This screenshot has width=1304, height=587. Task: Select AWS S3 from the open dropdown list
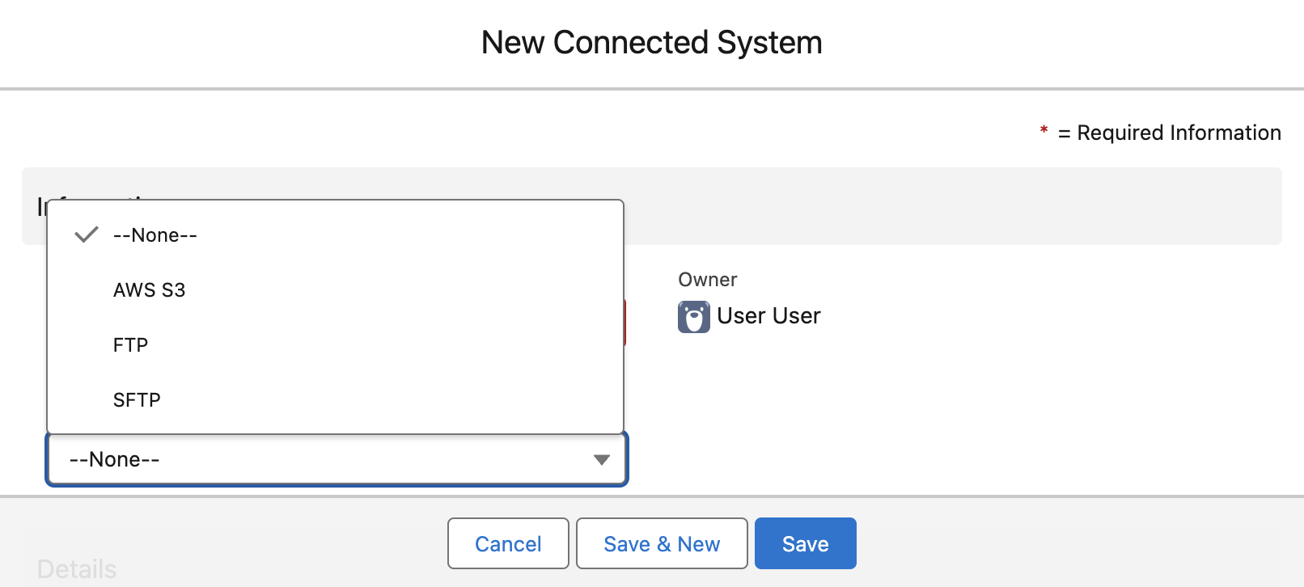point(149,289)
